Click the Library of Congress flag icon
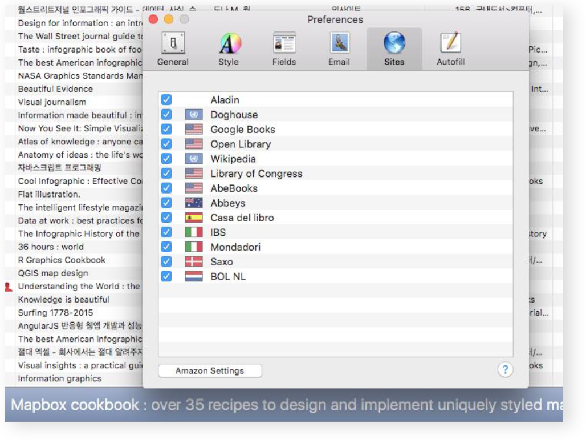The height and width of the screenshot is (443, 586). pos(194,174)
